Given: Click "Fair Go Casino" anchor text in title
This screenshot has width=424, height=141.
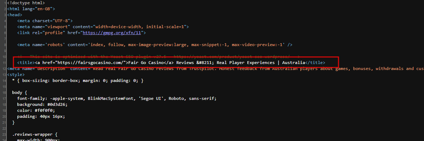Looking at the screenshot, I should click(146, 63).
